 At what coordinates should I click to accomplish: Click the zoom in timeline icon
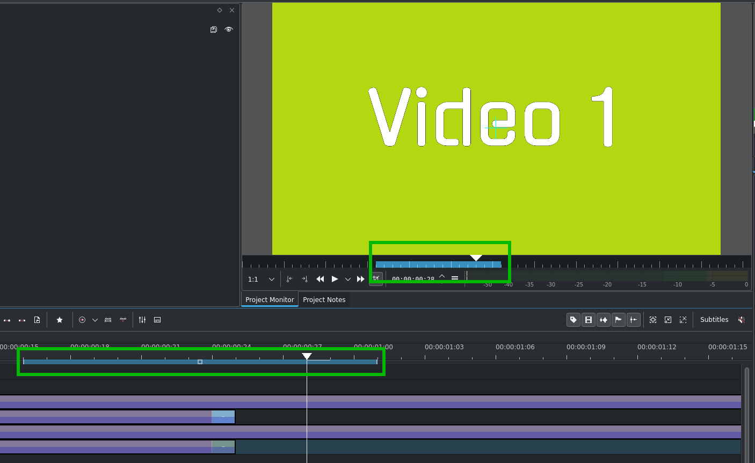(683, 320)
